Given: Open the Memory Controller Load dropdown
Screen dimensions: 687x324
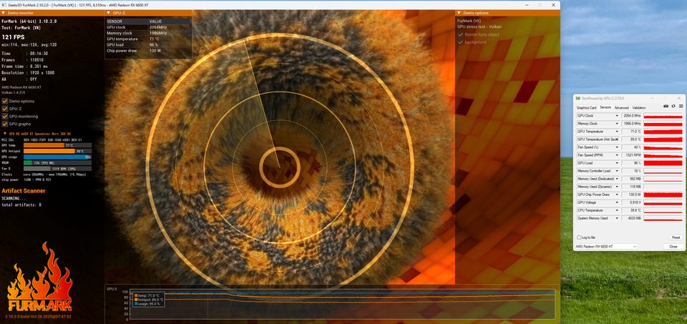Looking at the screenshot, I should 618,171.
